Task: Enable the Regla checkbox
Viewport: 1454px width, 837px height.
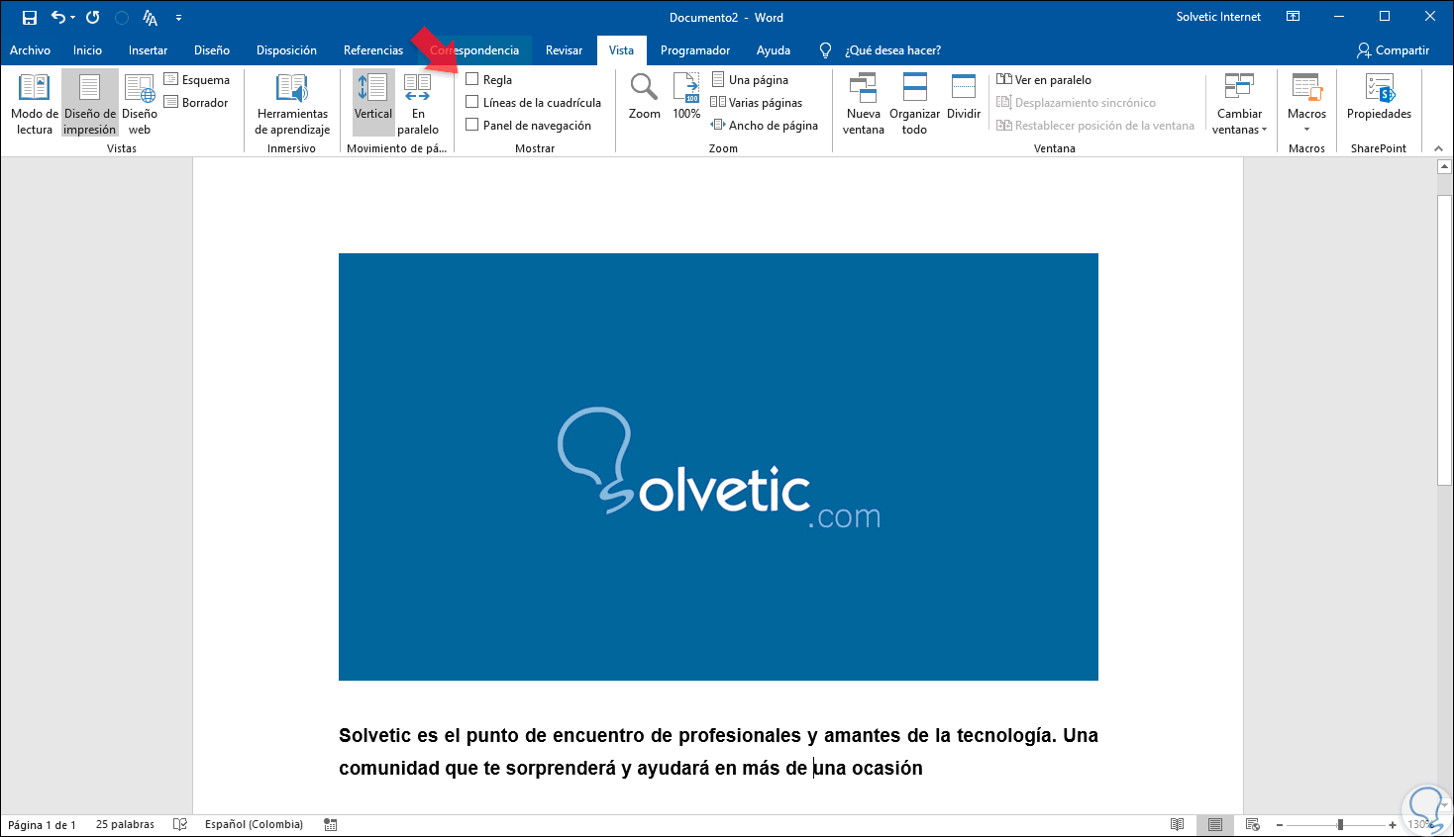Action: [472, 79]
